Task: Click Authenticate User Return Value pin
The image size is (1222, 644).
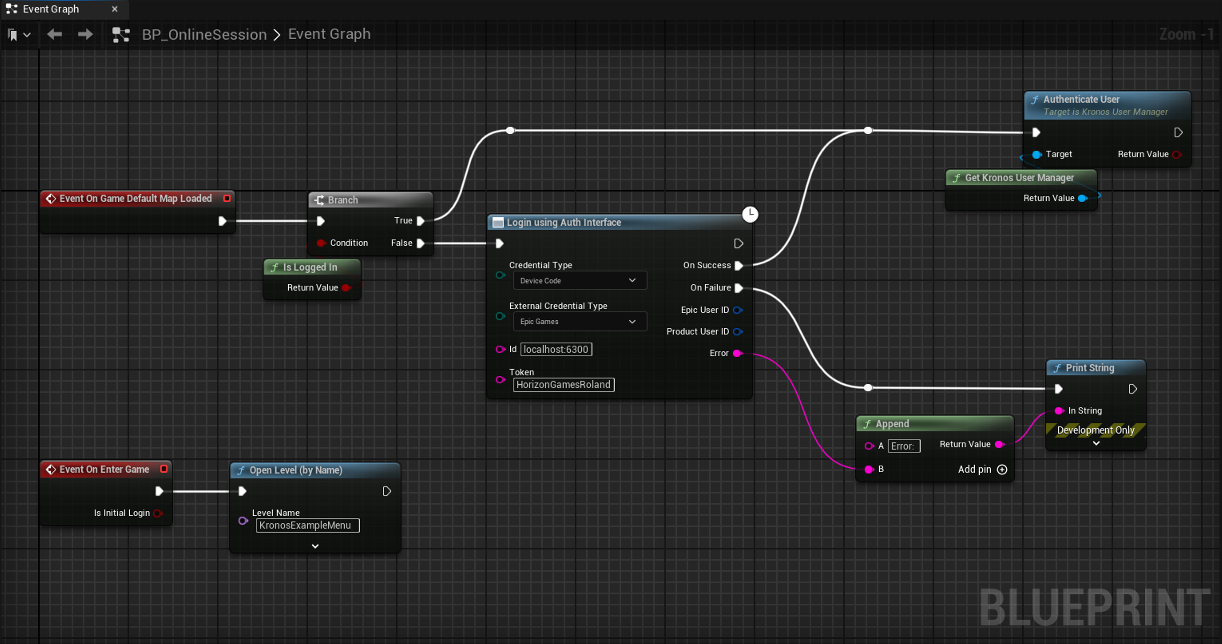Action: tap(1176, 154)
